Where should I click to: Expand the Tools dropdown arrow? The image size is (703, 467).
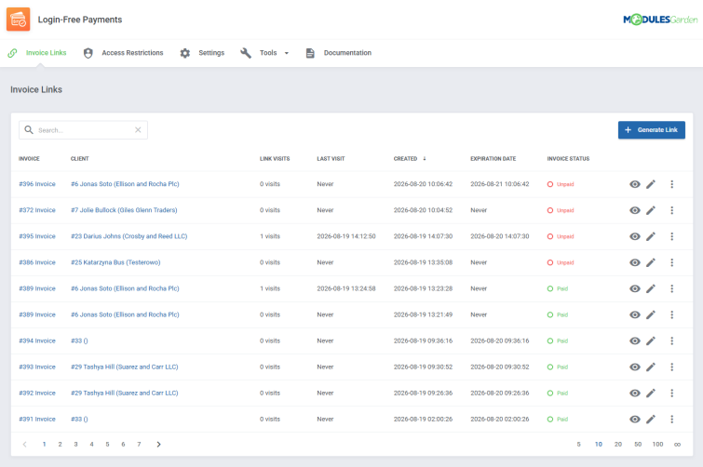[x=287, y=53]
